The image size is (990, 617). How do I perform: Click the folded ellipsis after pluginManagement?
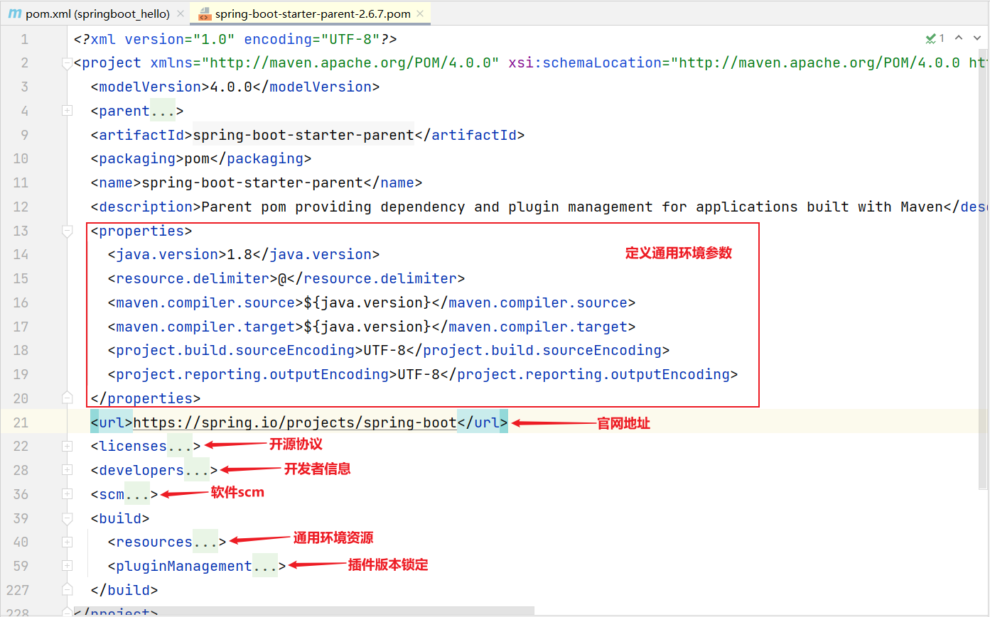pos(265,566)
